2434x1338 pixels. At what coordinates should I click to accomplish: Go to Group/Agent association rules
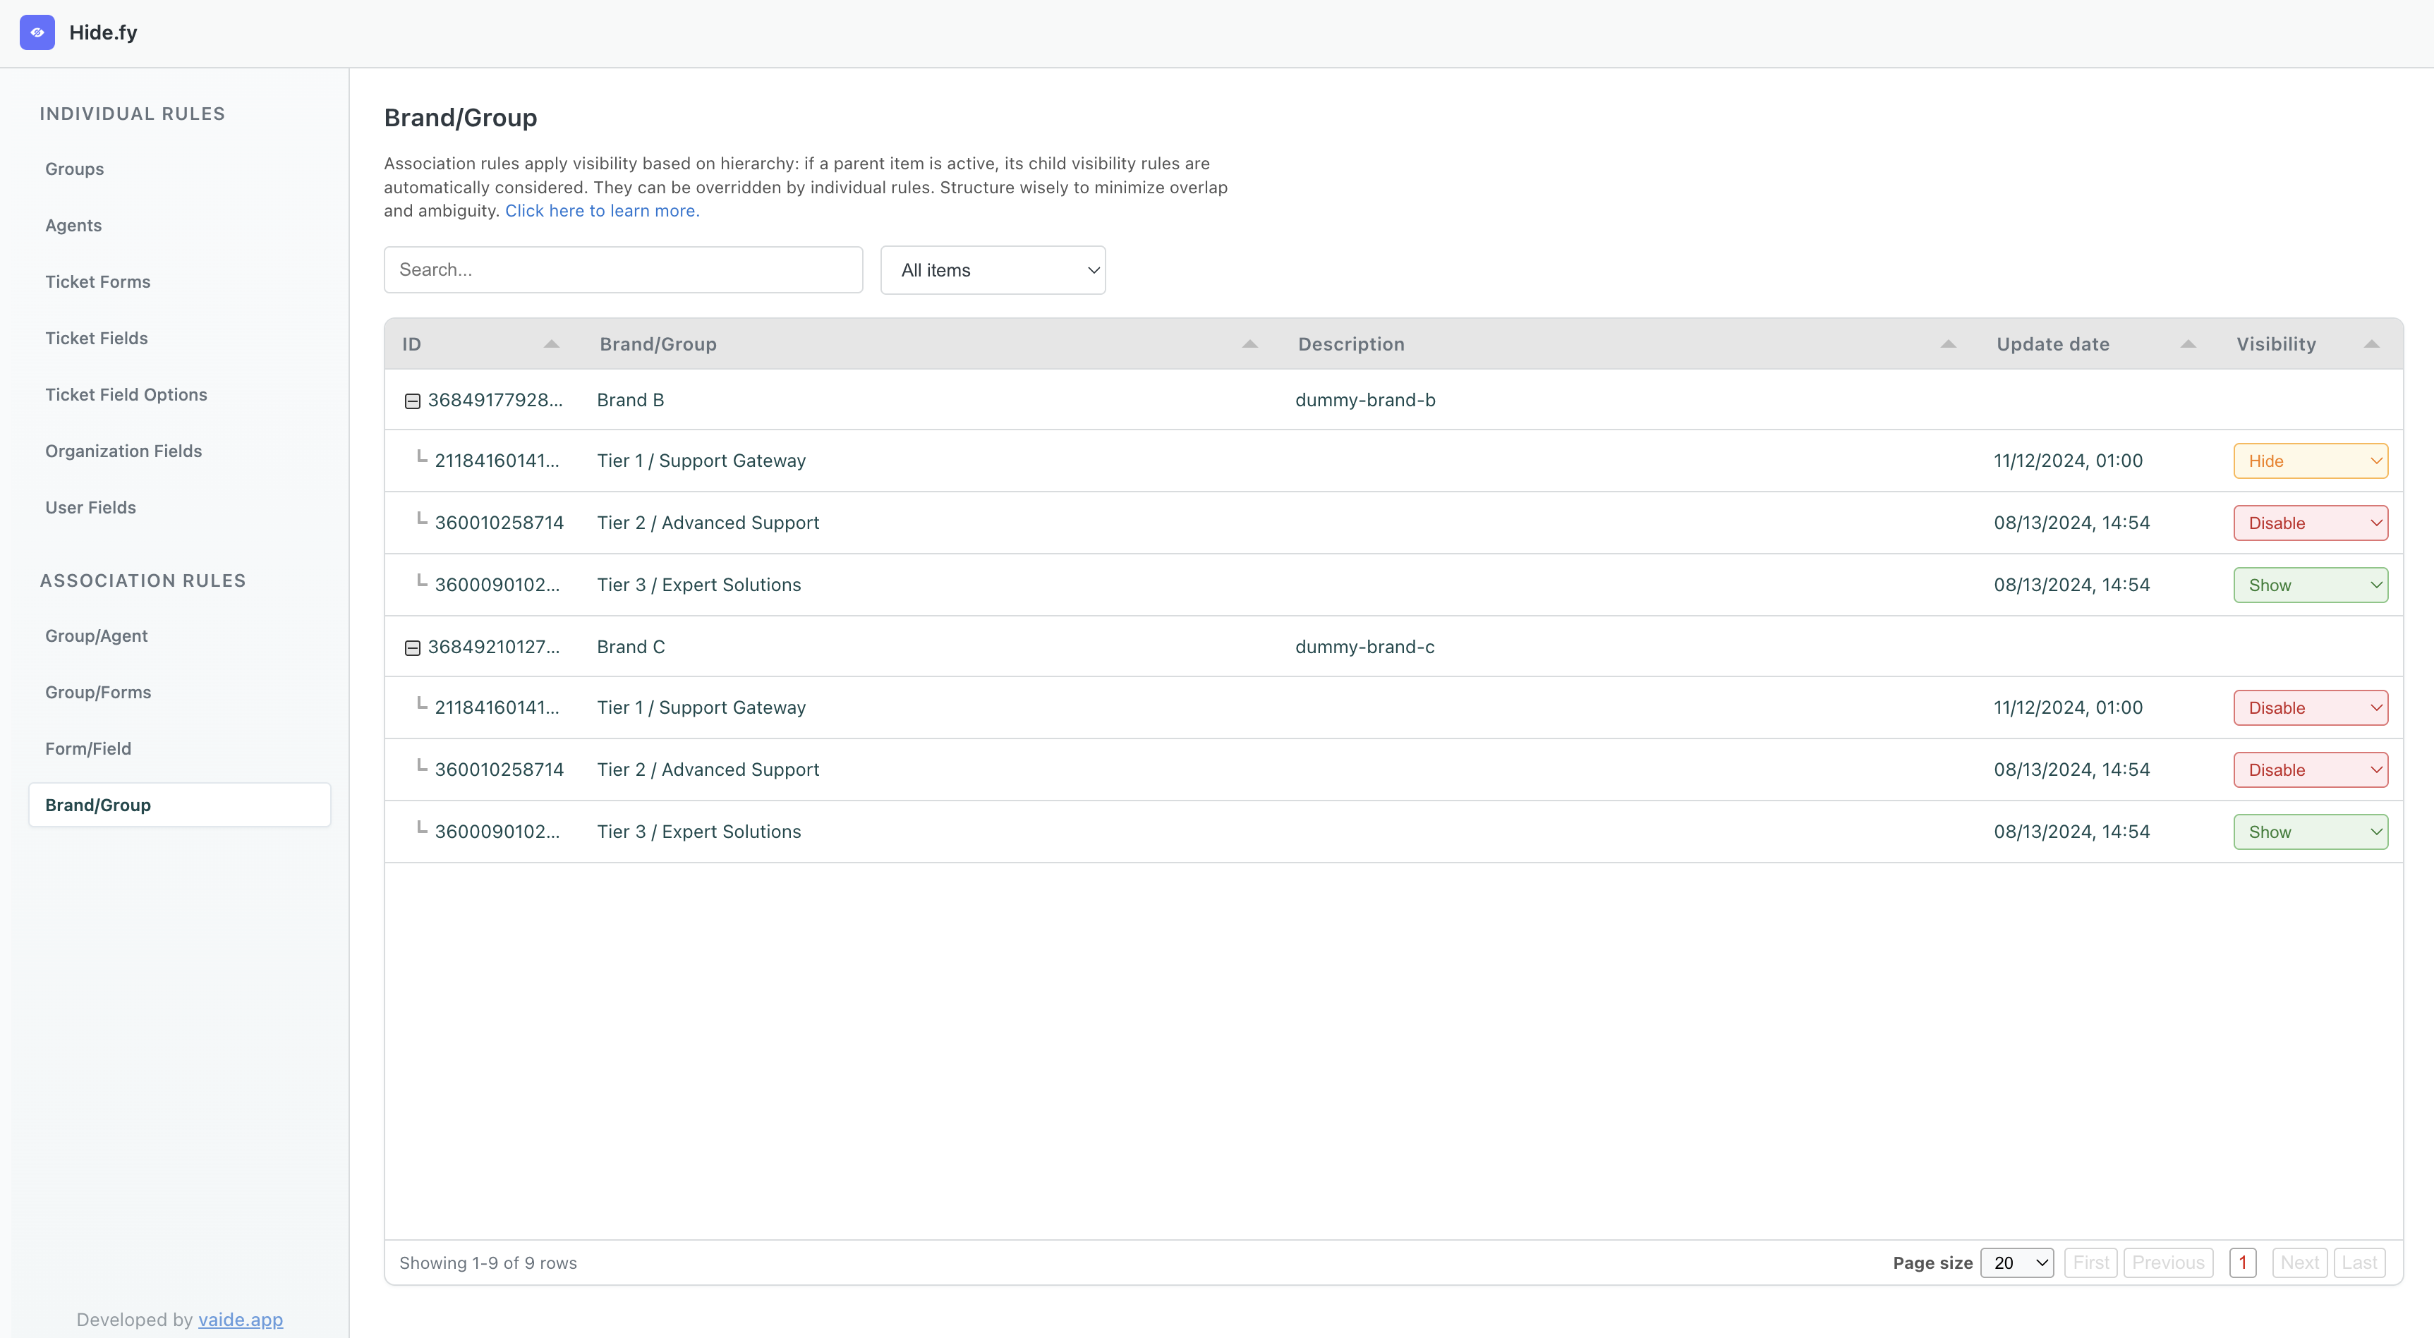click(x=97, y=636)
